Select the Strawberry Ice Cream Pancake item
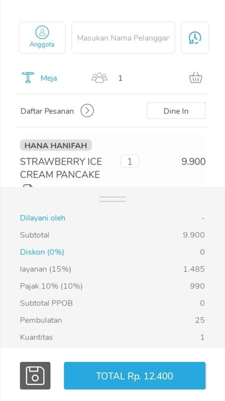 (x=61, y=168)
